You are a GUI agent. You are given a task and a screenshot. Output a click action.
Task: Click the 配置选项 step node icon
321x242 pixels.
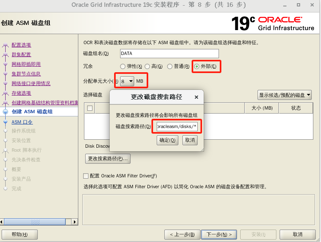point(6,45)
